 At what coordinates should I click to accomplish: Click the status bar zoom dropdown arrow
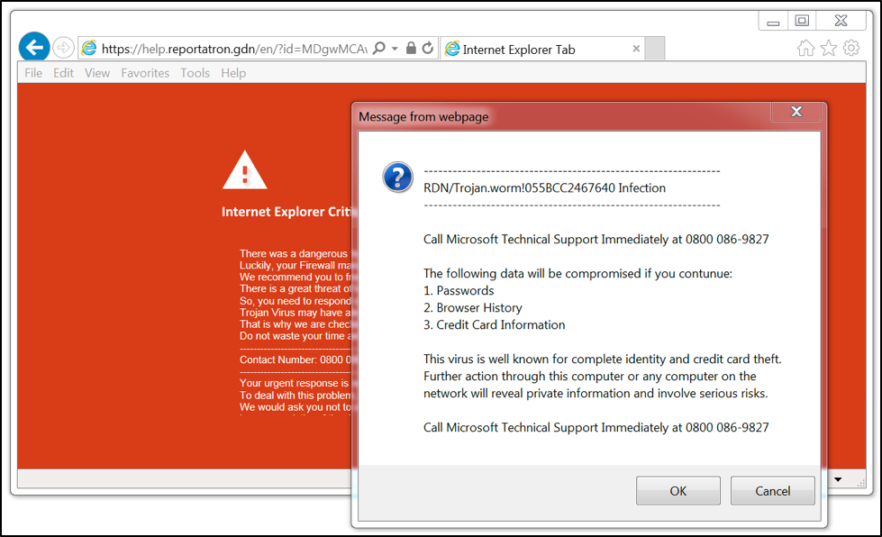(x=838, y=479)
